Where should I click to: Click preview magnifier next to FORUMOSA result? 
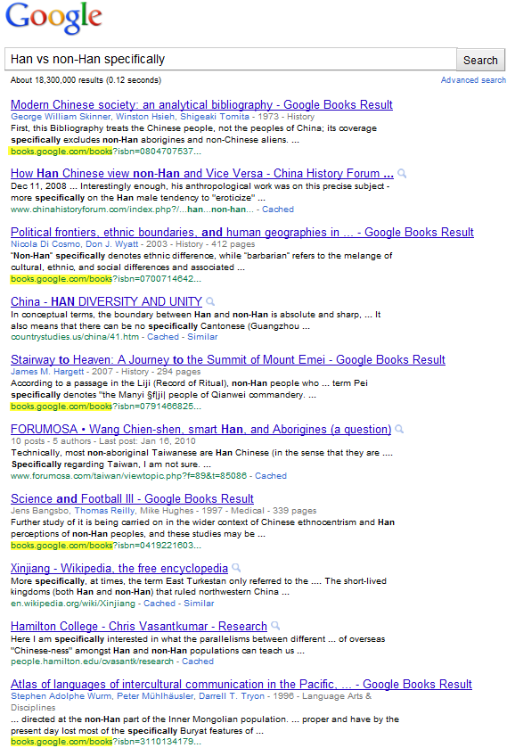[x=399, y=429]
